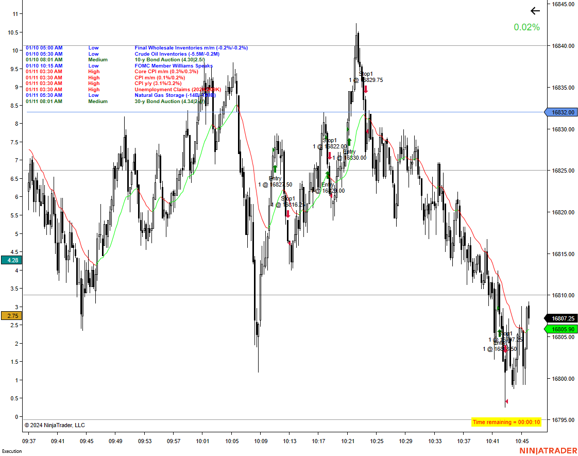Click the green entry arrow near 16830.00
Screen dimensions: 578x456
point(349,142)
